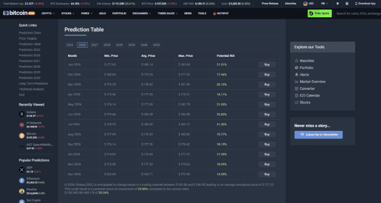Toggle the dark/light theme sun icon
Screen dimensions: 381x203
(337, 3)
